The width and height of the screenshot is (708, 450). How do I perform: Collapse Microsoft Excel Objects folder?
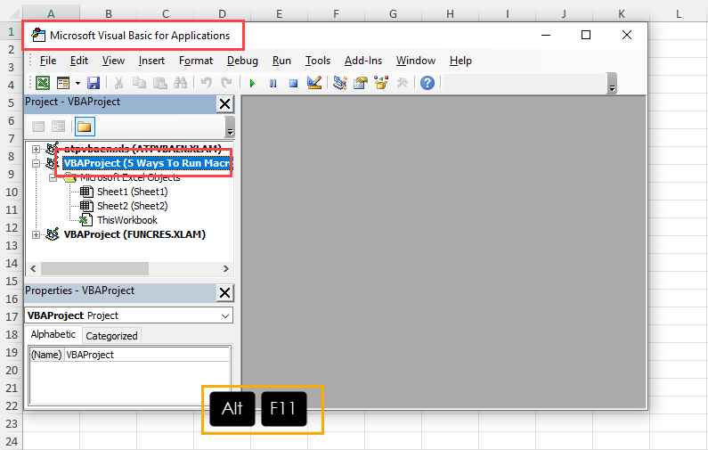pyautogui.click(x=53, y=177)
